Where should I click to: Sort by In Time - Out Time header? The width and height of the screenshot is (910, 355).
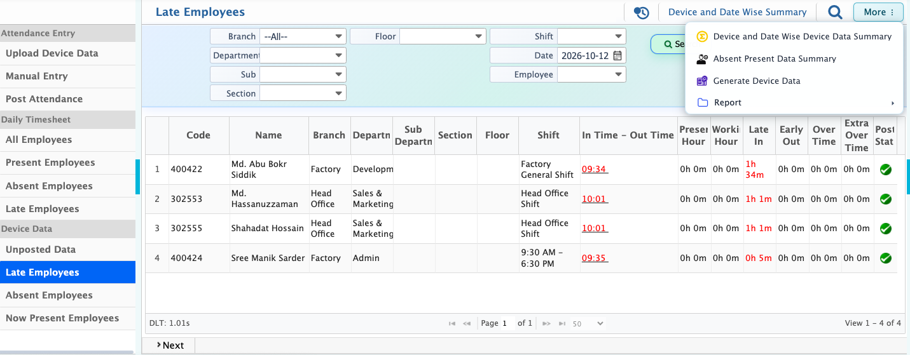pos(628,135)
